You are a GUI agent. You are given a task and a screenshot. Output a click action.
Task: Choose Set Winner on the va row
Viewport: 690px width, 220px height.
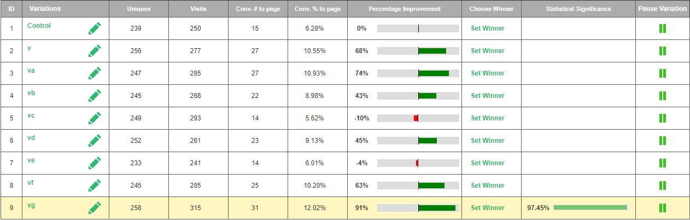click(x=488, y=73)
